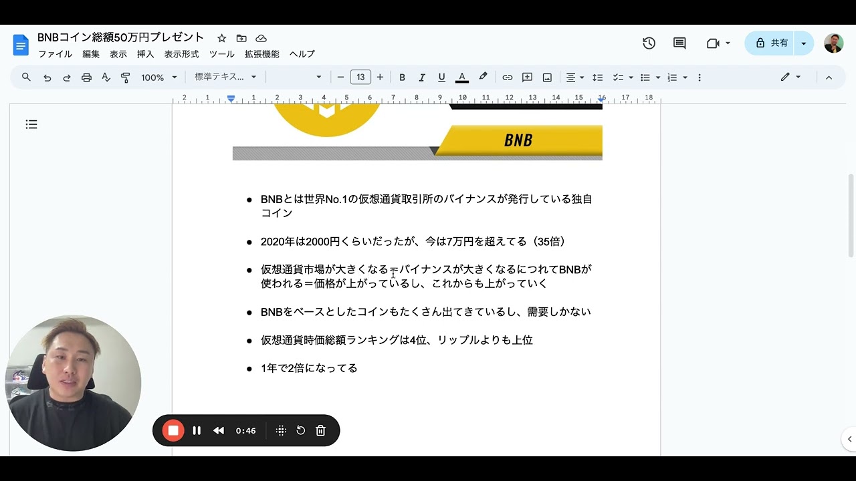Expand checklist options arrow
The image size is (856, 481).
[631, 77]
